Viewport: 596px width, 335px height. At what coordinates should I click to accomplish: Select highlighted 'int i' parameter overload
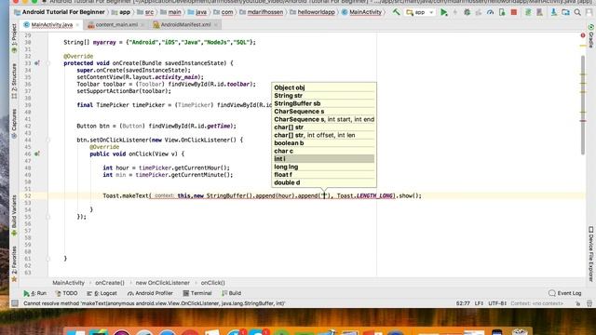tap(324, 159)
